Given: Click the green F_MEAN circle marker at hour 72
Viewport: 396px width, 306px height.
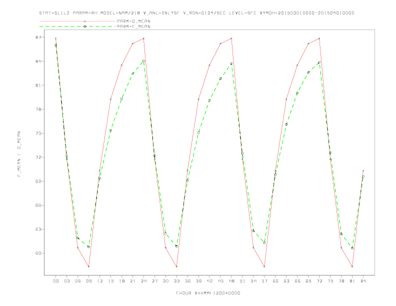Looking at the screenshot, I should (319, 62).
